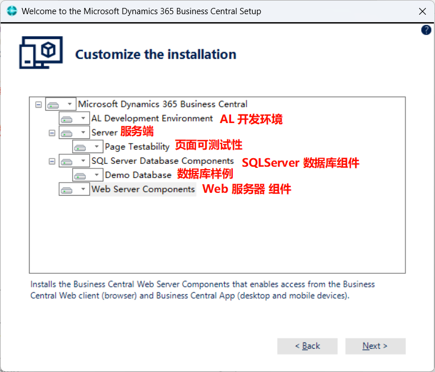435x372 pixels.
Task: Return to previous step with Back button
Action: (x=307, y=346)
